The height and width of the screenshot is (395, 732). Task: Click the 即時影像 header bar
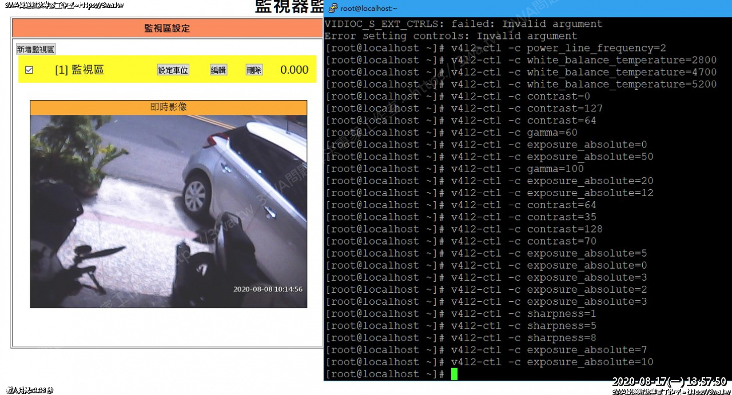(168, 107)
